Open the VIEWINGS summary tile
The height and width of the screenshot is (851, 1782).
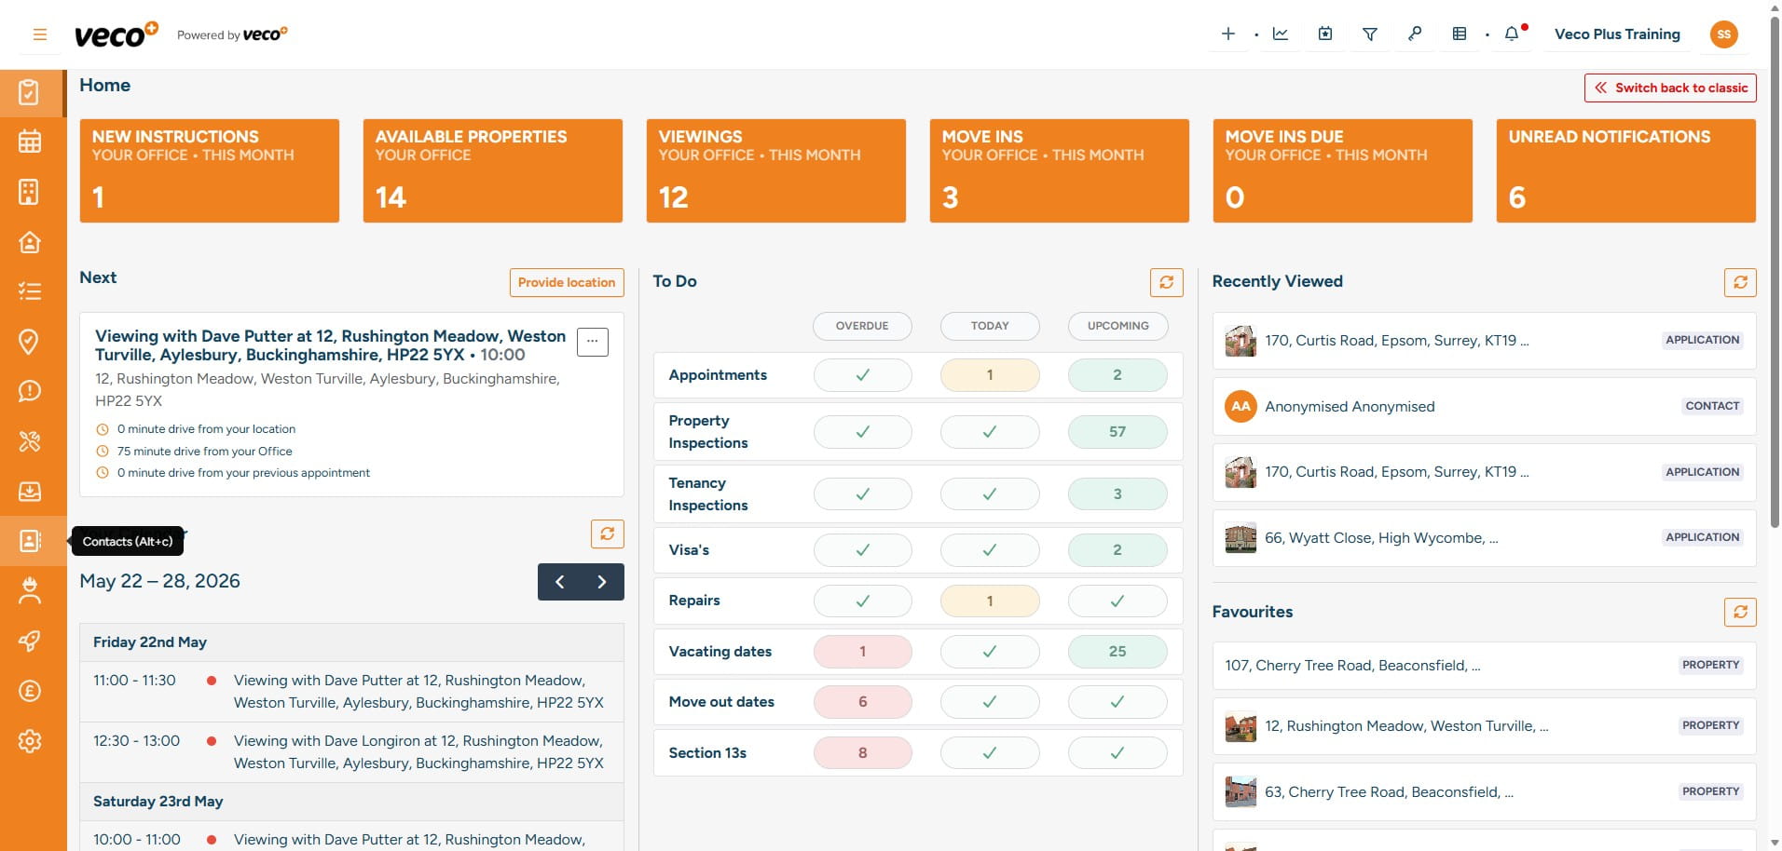tap(776, 170)
